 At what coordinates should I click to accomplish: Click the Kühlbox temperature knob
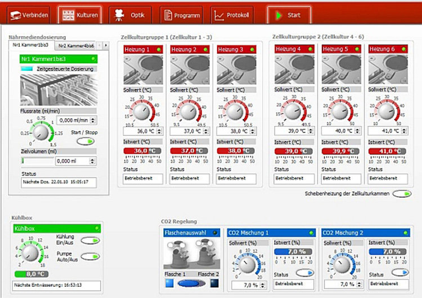(30, 253)
